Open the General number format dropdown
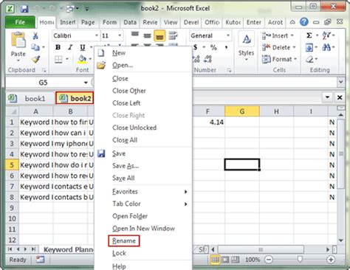The width and height of the screenshot is (350, 270). [x=228, y=35]
